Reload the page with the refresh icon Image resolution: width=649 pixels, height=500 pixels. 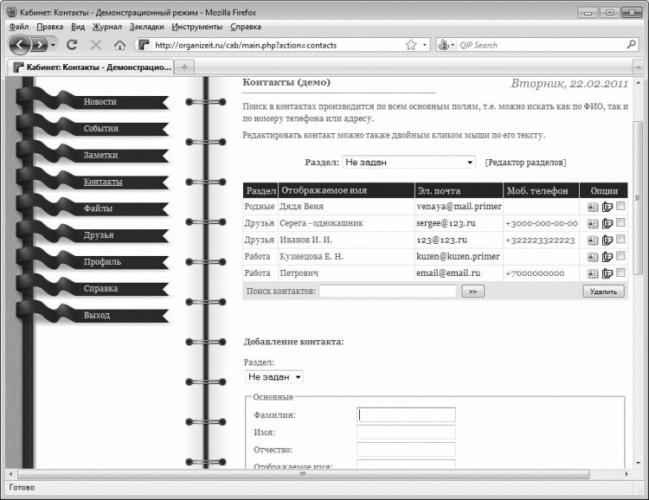72,45
